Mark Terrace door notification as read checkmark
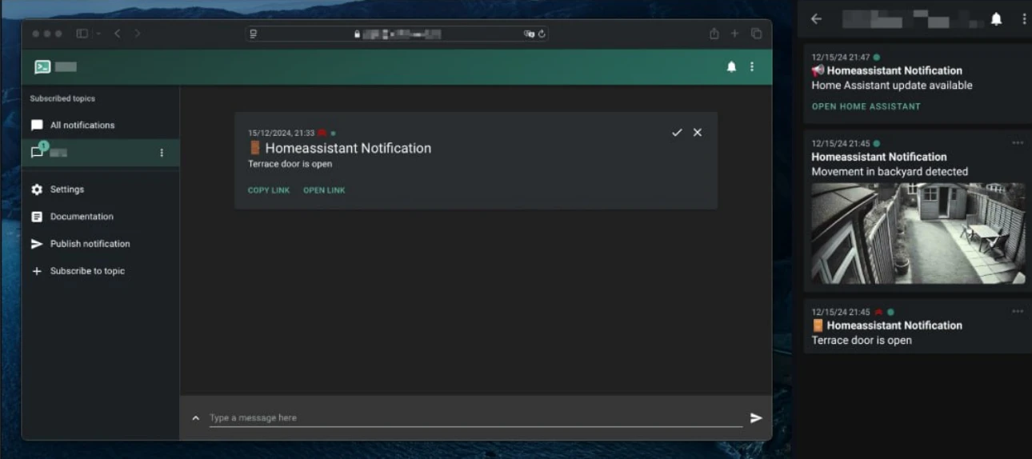The width and height of the screenshot is (1032, 459). pos(677,133)
